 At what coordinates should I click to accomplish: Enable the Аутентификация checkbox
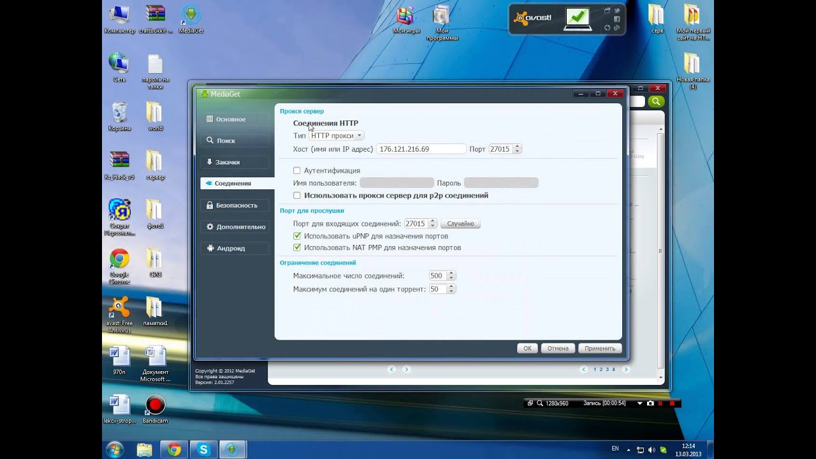pos(296,171)
